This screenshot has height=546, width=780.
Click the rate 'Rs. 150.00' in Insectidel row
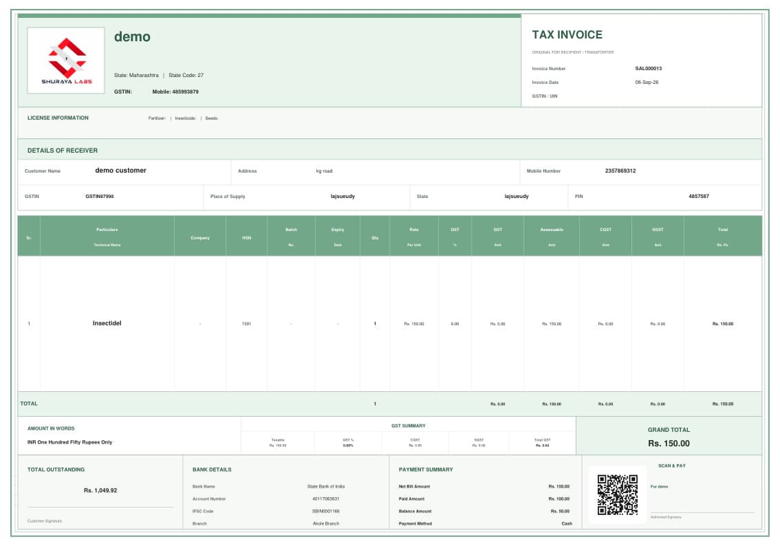click(414, 324)
